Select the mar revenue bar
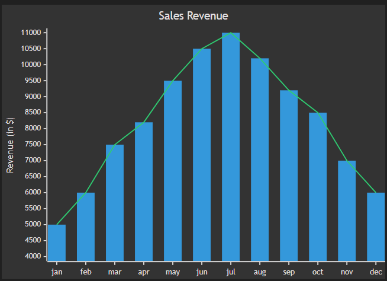387x281 pixels. pos(115,203)
